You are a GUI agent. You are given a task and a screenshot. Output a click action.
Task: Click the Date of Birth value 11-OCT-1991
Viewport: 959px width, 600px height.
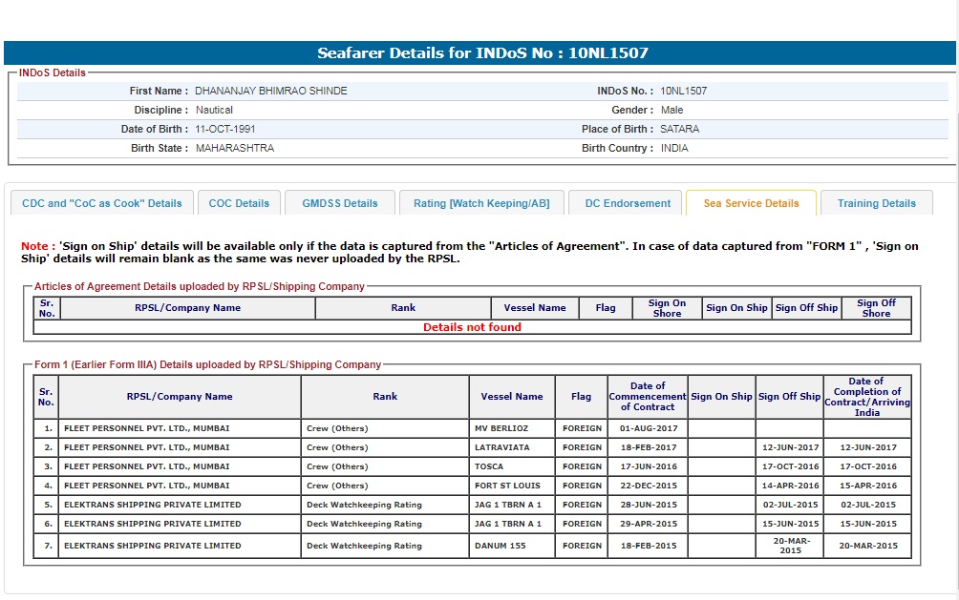225,129
